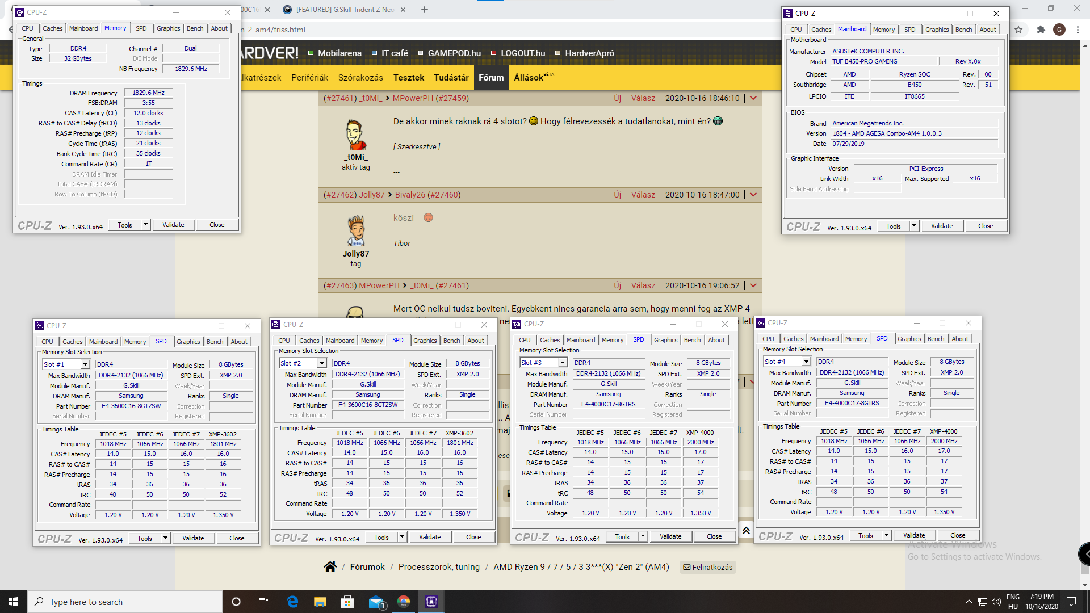Open Chrome extensions puzzle icon
Screen dimensions: 1090x613
point(1041,30)
